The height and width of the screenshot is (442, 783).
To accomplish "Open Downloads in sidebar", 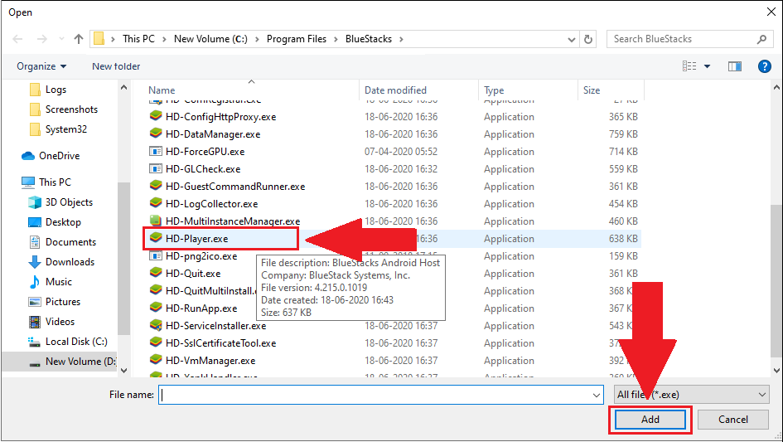I will pos(61,263).
